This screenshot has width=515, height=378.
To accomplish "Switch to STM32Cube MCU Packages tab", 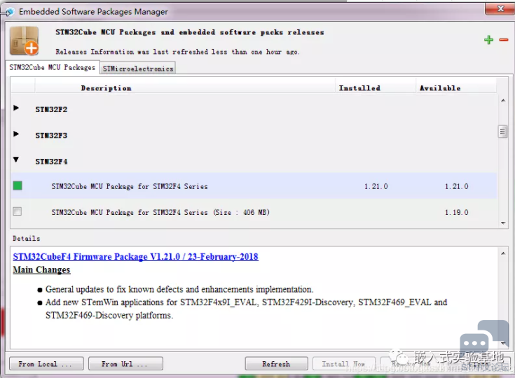I will pyautogui.click(x=53, y=68).
